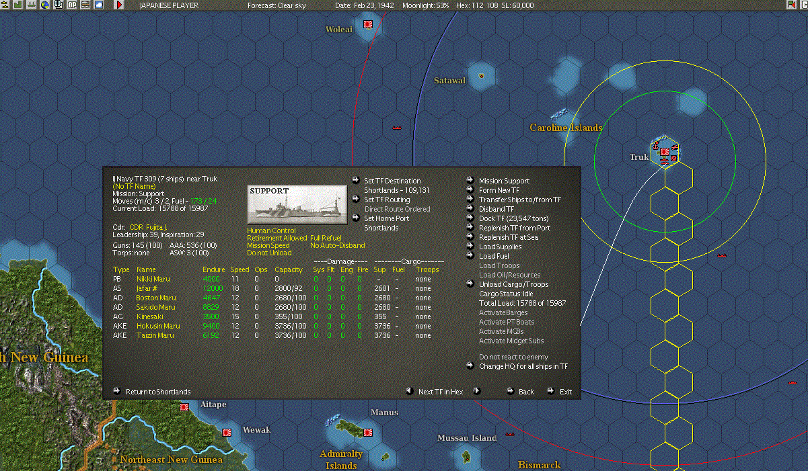Select the Manus base flag icon

pos(368,431)
